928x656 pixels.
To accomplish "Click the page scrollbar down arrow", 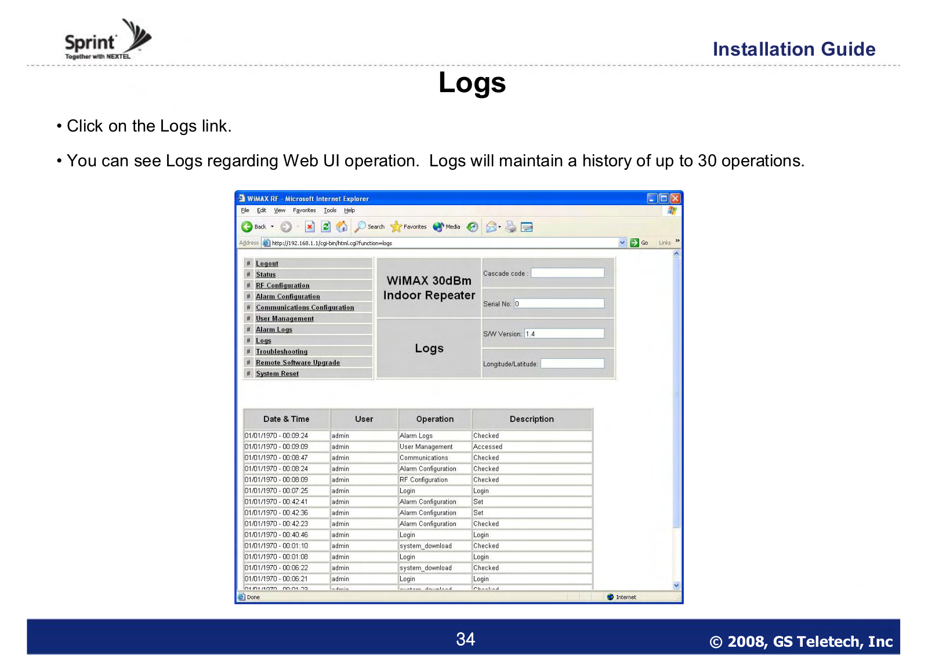I will click(x=676, y=585).
